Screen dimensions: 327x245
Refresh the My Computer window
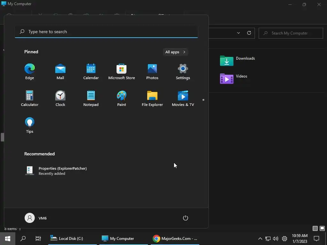pos(249,33)
